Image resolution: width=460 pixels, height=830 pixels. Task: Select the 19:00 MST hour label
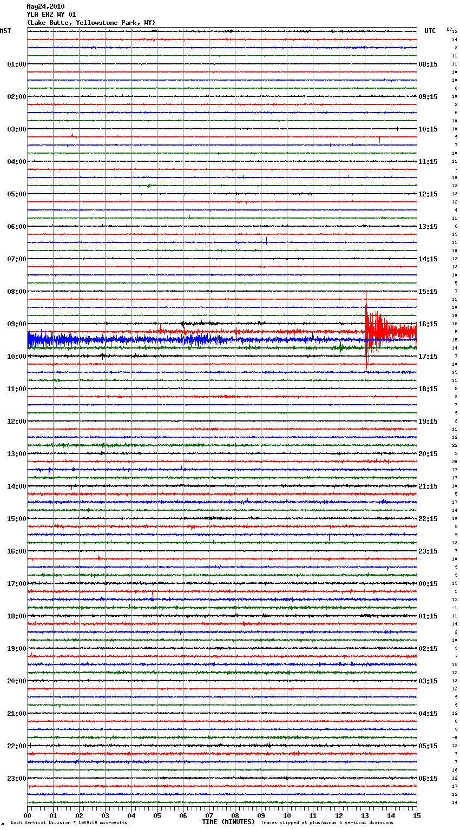pyautogui.click(x=17, y=649)
